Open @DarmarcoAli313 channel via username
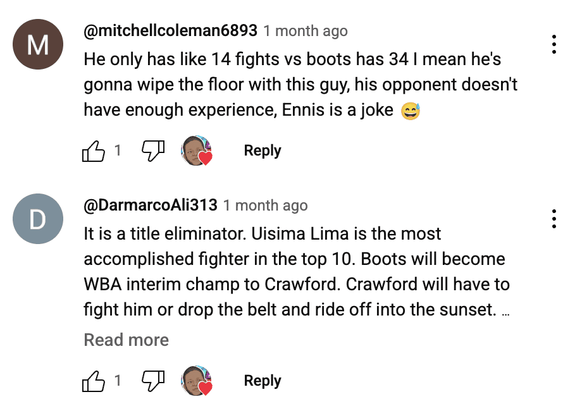This screenshot has height=411, width=563. pos(151,205)
